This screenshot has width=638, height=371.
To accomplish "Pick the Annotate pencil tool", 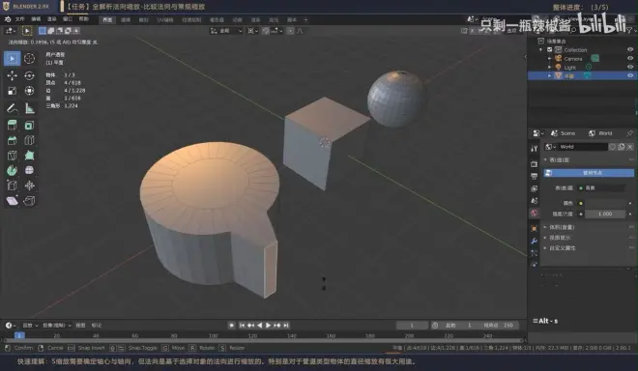I will (13, 108).
